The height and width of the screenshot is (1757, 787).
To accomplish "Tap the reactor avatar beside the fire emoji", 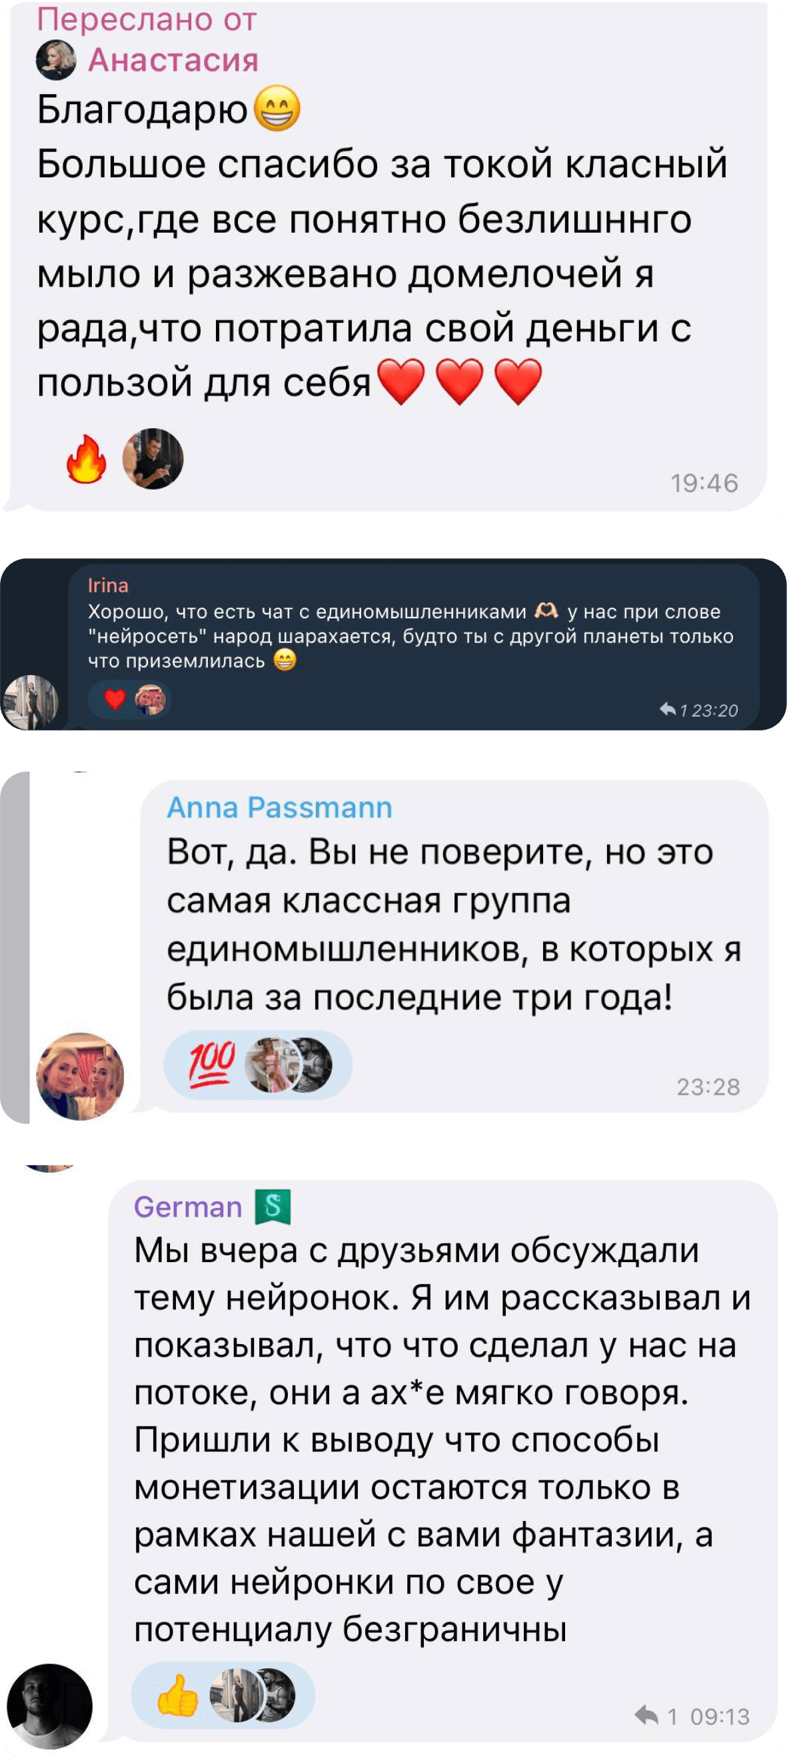I will click(x=153, y=458).
